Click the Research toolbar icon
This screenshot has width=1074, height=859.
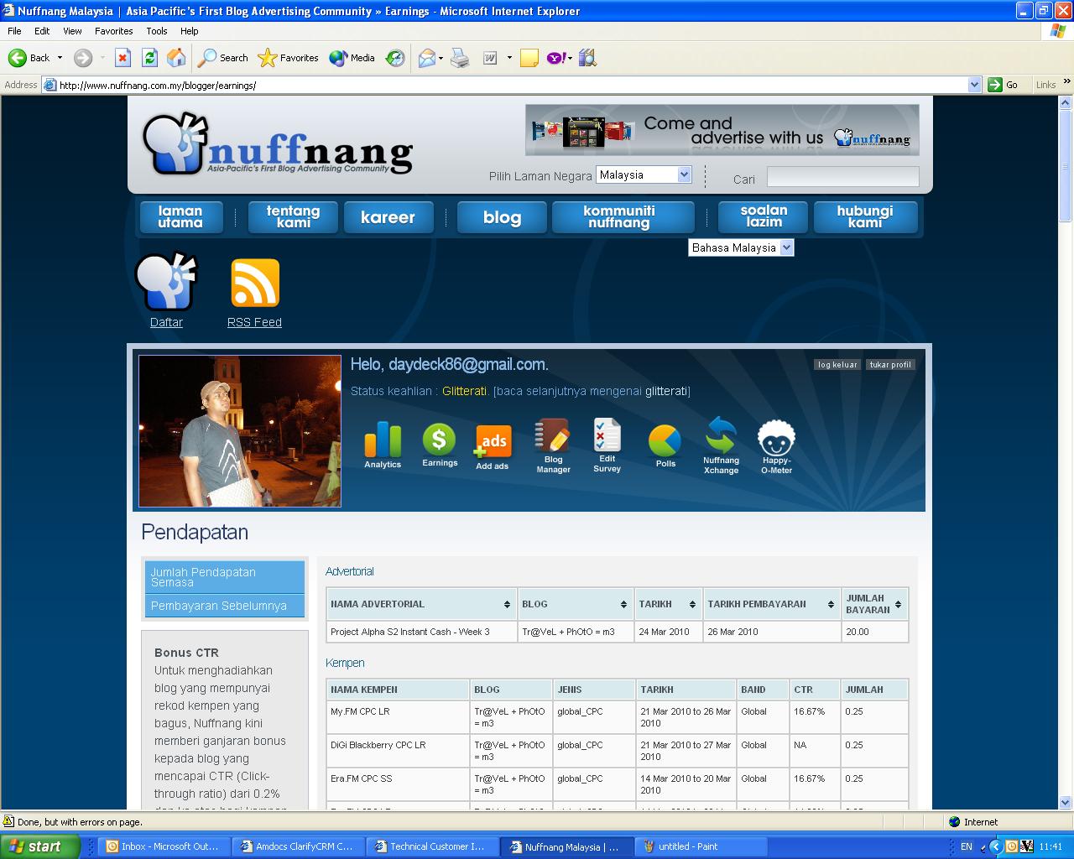587,58
